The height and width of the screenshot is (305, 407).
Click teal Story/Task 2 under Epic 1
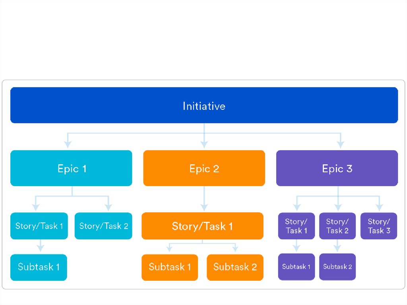tap(103, 226)
